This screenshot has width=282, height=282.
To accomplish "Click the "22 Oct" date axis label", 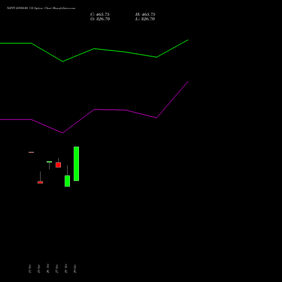I will (x=39, y=268).
